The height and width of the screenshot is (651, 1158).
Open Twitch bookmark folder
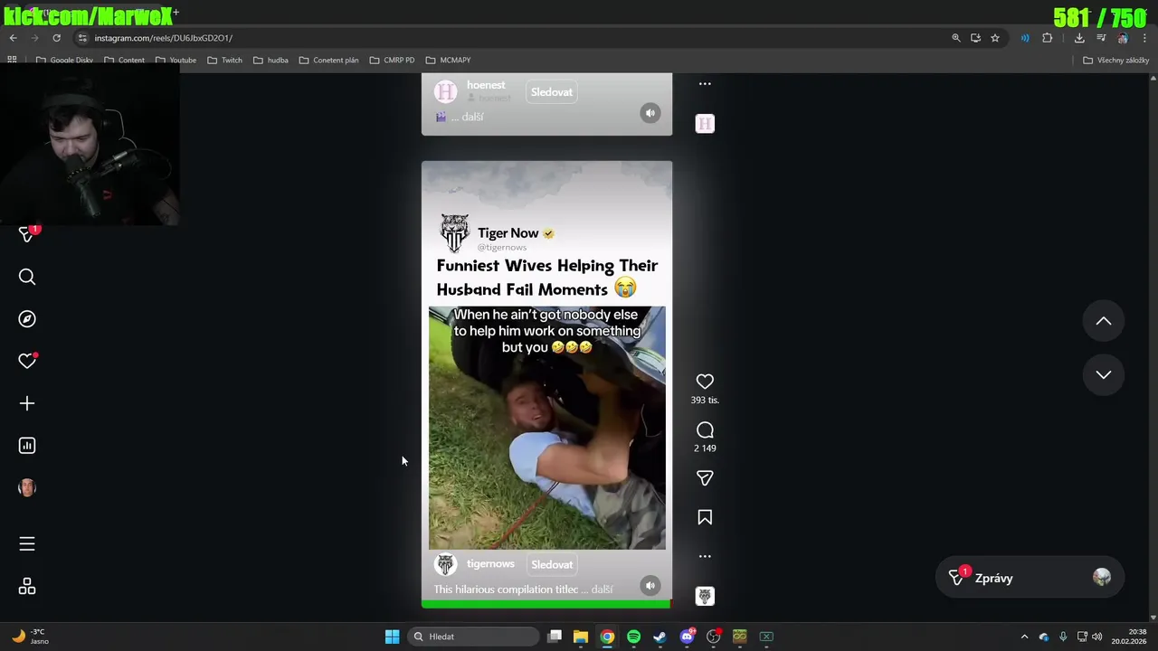tap(224, 61)
